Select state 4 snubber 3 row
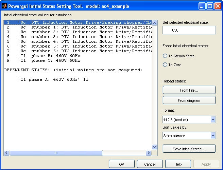Screen dimensions: 223x170 (78, 37)
